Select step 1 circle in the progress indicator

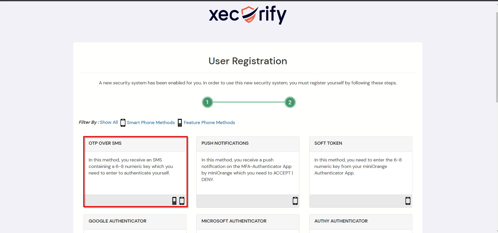[207, 102]
